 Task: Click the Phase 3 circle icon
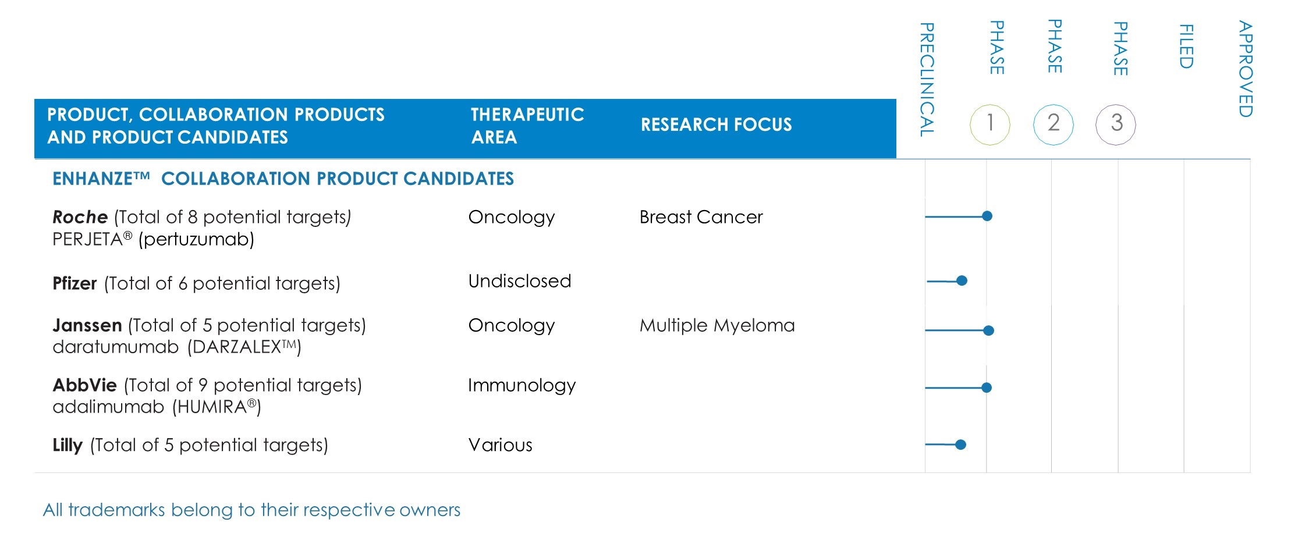[1116, 124]
